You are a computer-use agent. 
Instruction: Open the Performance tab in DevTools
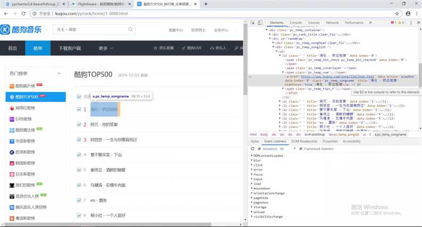point(354,23)
